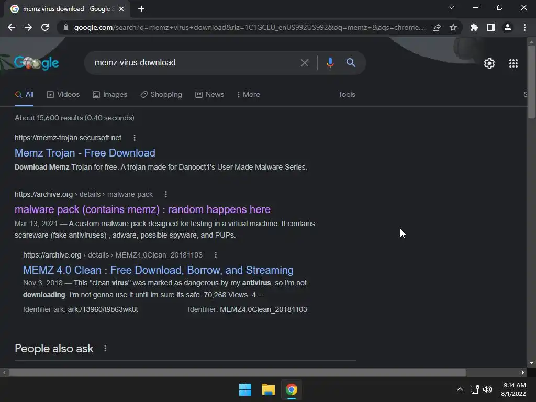Open the volume tray icon

[x=487, y=389]
